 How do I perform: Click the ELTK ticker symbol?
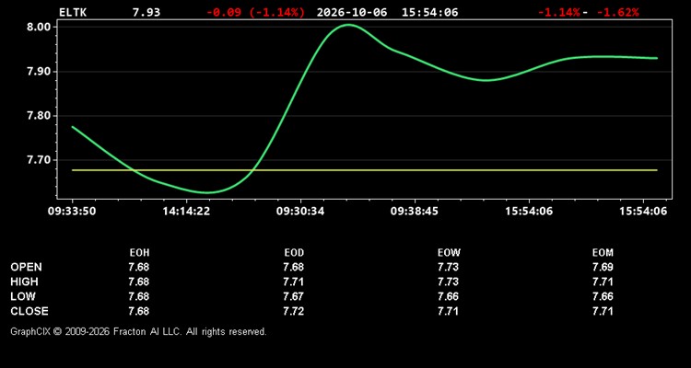tap(73, 12)
